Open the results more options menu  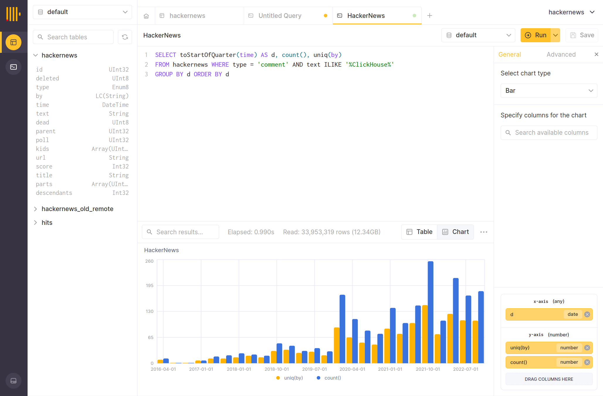coord(484,232)
